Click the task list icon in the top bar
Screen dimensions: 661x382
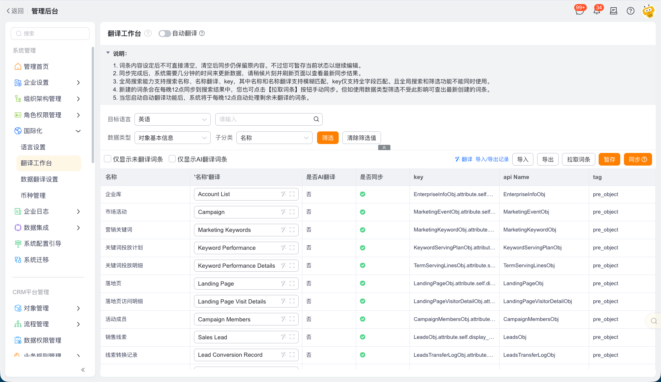pyautogui.click(x=614, y=11)
